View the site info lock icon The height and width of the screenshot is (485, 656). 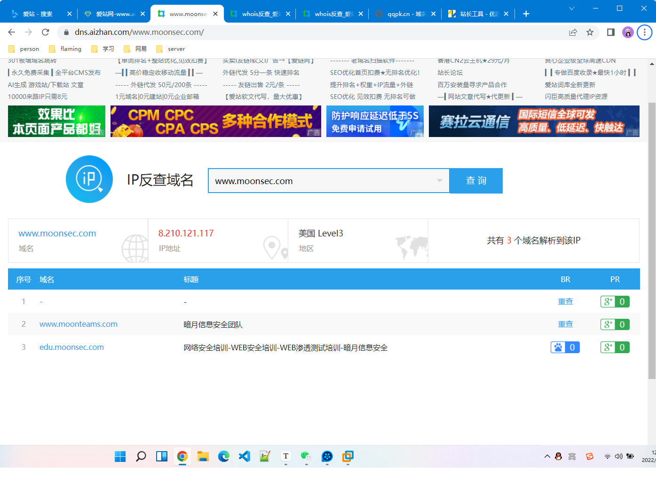[x=66, y=32]
